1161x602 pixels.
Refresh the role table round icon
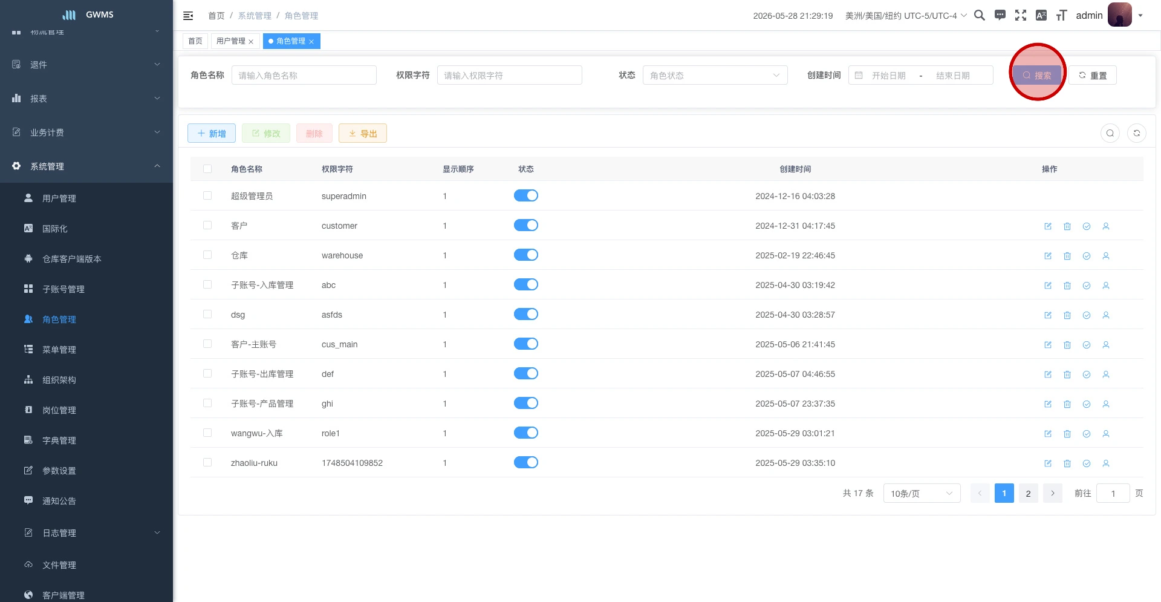pyautogui.click(x=1137, y=133)
